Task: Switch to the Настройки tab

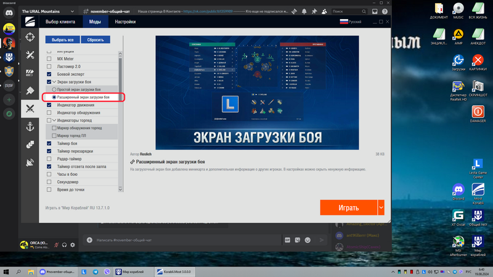Action: tap(125, 22)
